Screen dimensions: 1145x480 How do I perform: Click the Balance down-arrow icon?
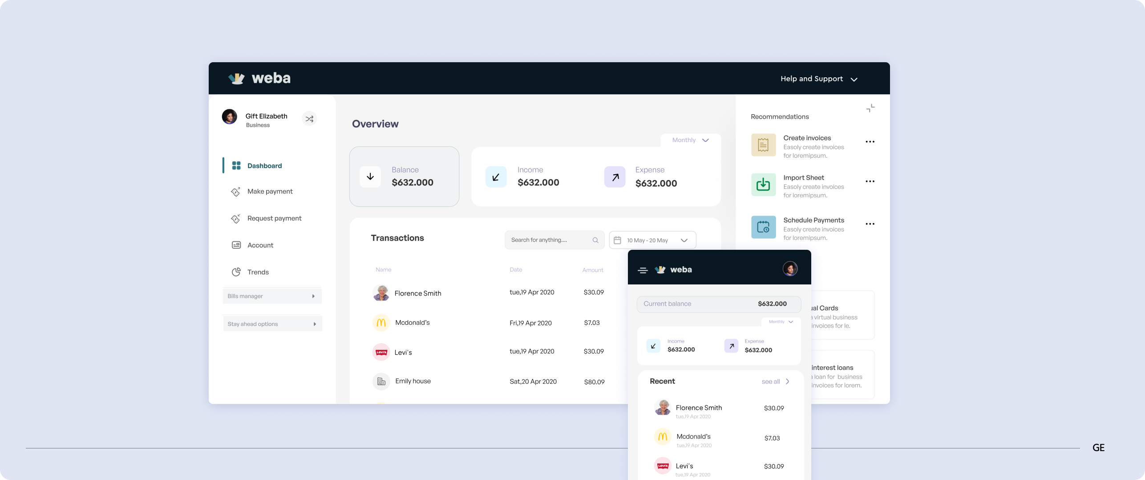(x=370, y=176)
